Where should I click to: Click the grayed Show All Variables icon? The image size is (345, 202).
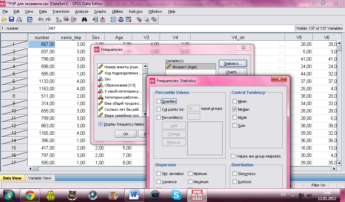pyautogui.click(x=154, y=20)
